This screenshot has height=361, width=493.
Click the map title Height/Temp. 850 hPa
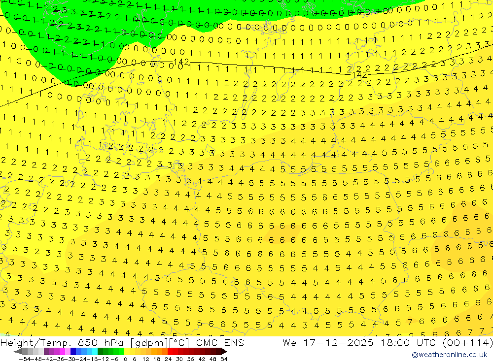click(62, 343)
